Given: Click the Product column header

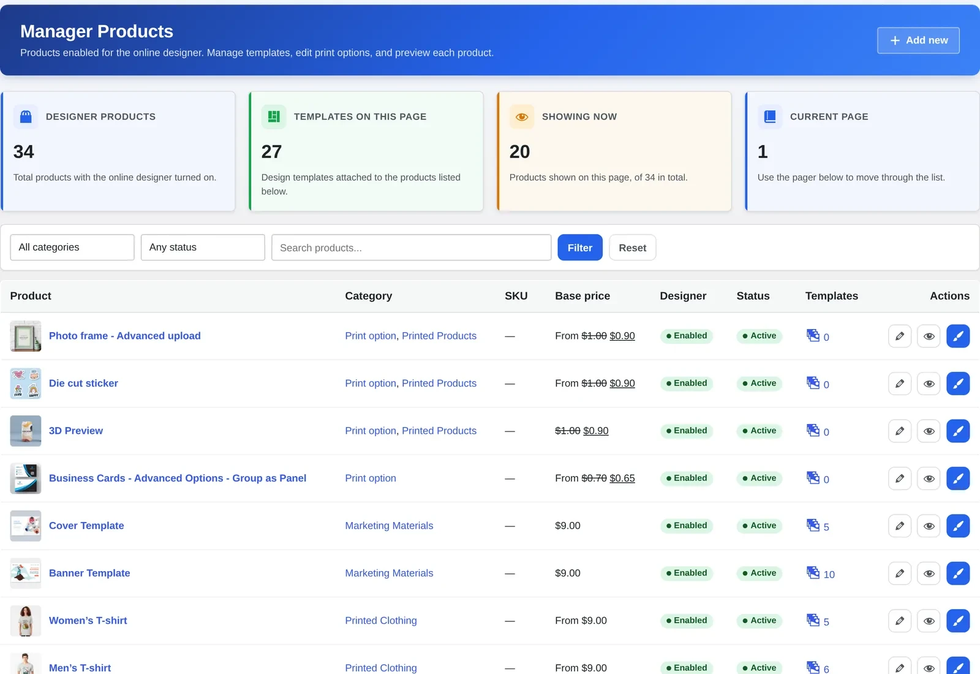Looking at the screenshot, I should coord(31,296).
